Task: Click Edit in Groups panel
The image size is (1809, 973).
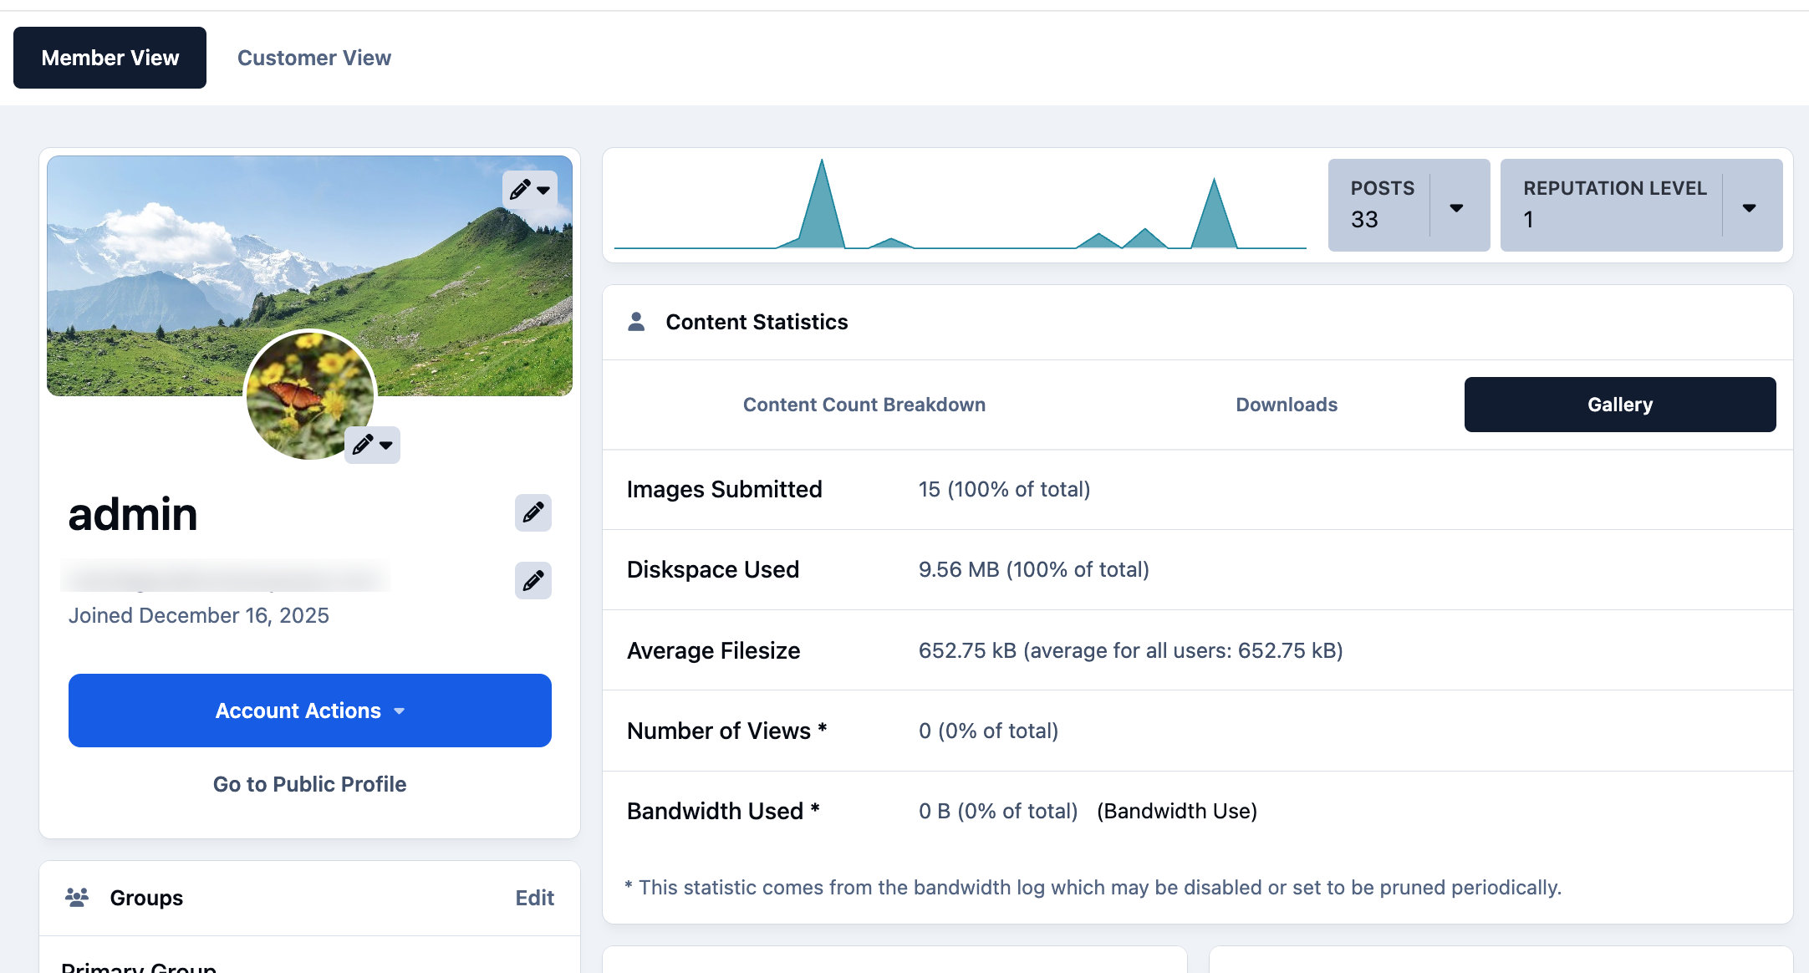Action: click(535, 898)
